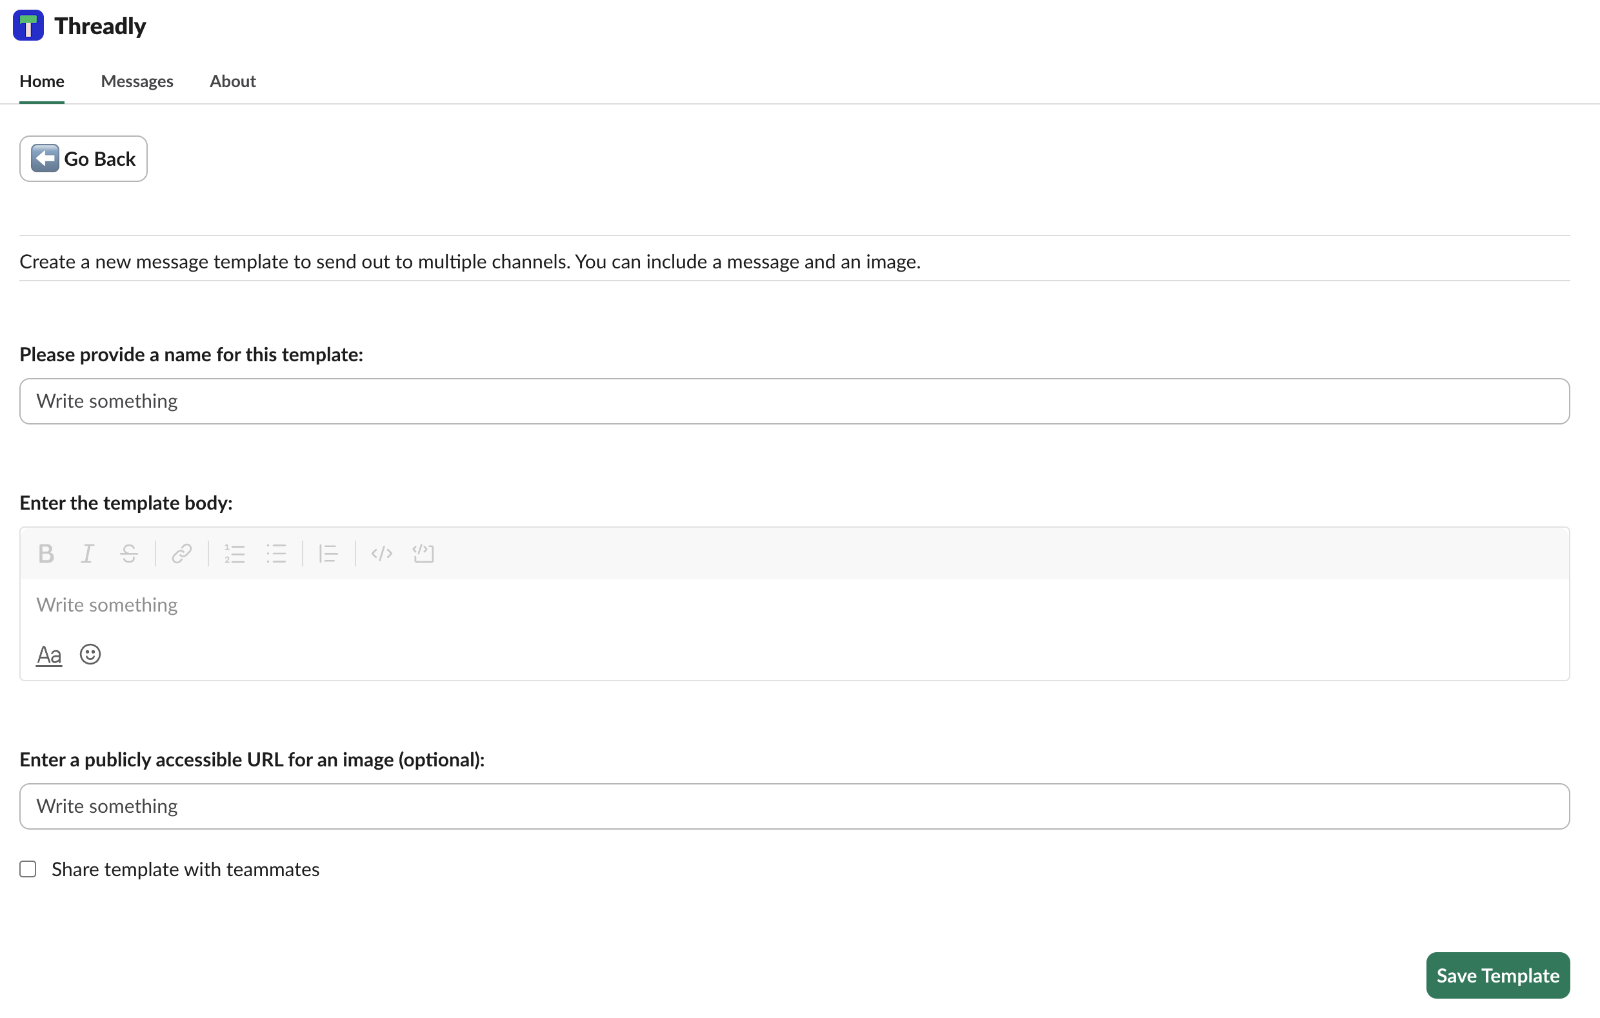Focus the template name input field
The width and height of the screenshot is (1600, 1018).
(x=794, y=401)
